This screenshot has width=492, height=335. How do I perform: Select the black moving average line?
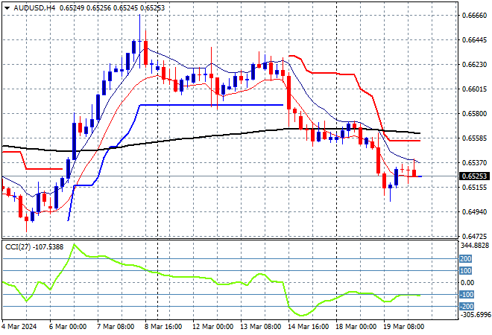pyautogui.click(x=224, y=135)
